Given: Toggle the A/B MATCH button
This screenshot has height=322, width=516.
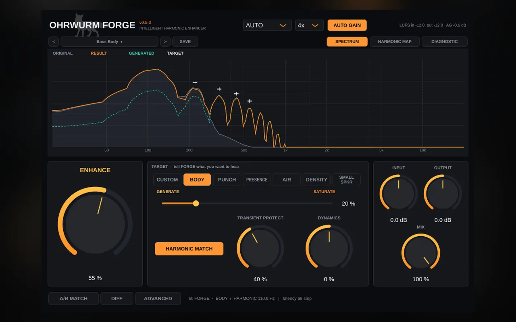Looking at the screenshot, I should [x=73, y=299].
